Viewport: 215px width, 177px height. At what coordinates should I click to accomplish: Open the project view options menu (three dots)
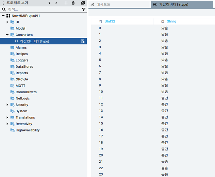pyautogui.click(x=3, y=3)
